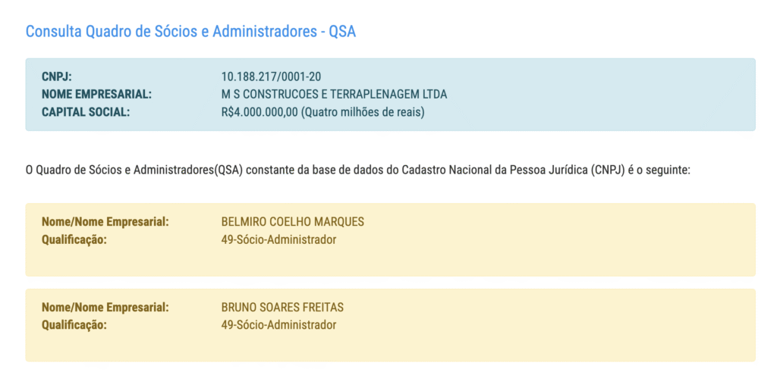
Task: Click the CNPJ field label
Action: click(57, 77)
